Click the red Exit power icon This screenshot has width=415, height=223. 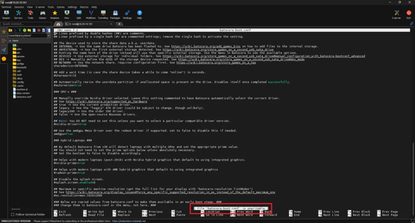coord(409,15)
